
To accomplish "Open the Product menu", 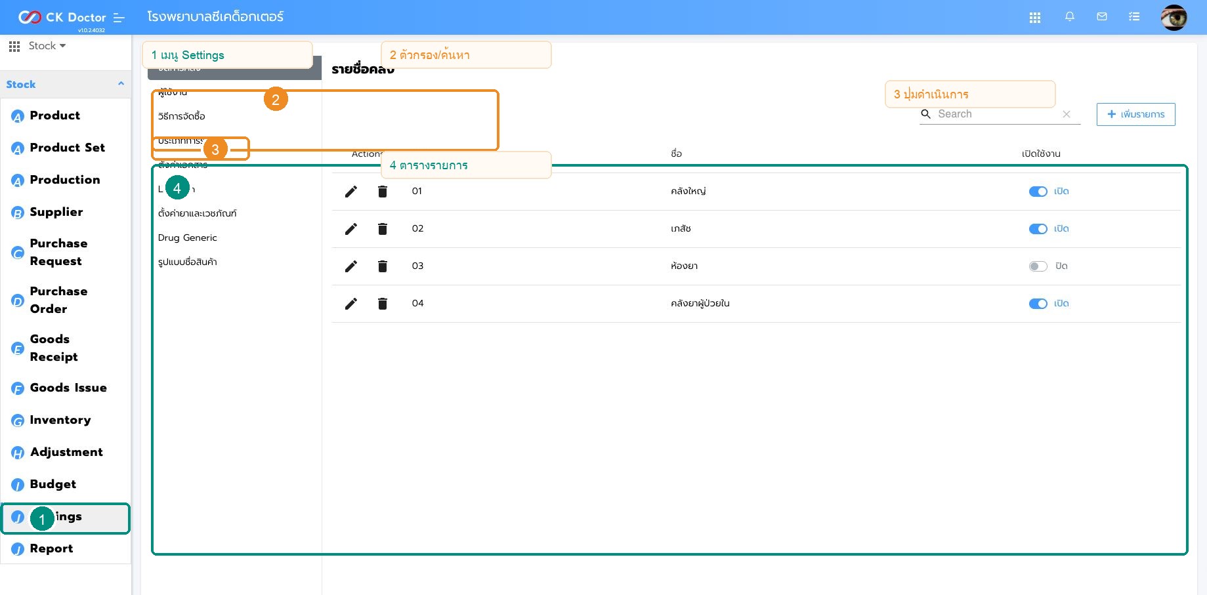I will coord(55,115).
